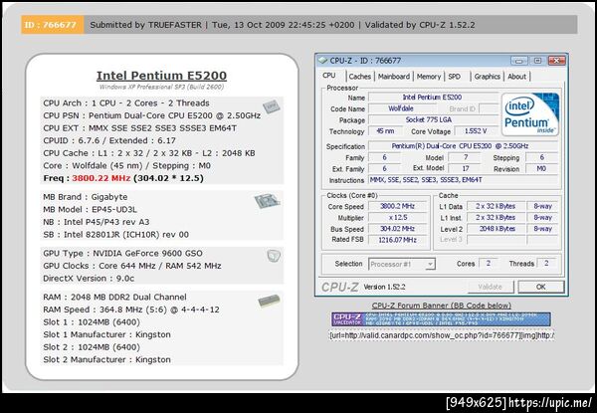Image resolution: width=597 pixels, height=413 pixels.
Task: Open the Mainboard tab
Action: click(394, 77)
